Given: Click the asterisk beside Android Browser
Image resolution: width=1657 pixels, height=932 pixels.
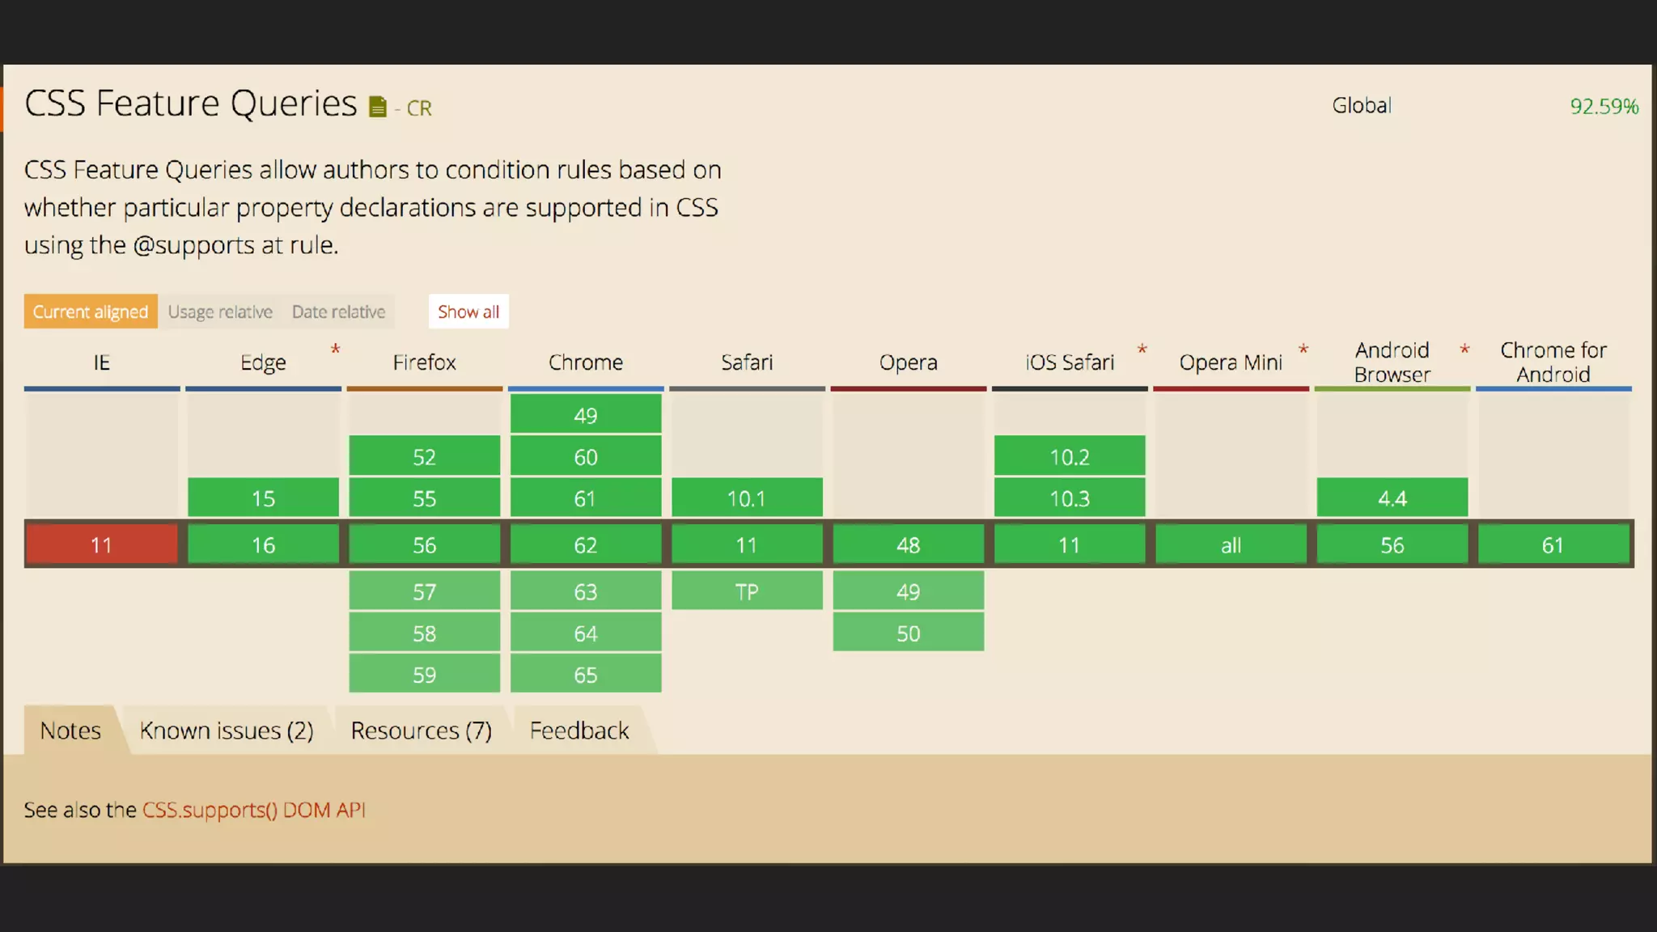Looking at the screenshot, I should (1464, 349).
